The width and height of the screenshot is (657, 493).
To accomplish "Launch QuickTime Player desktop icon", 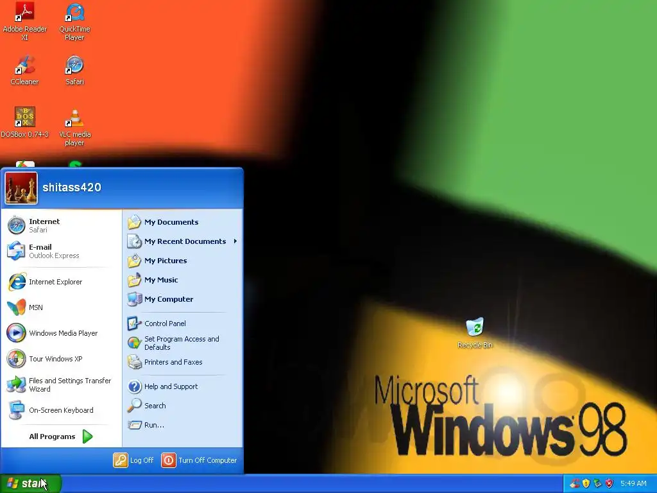I will 74,21.
